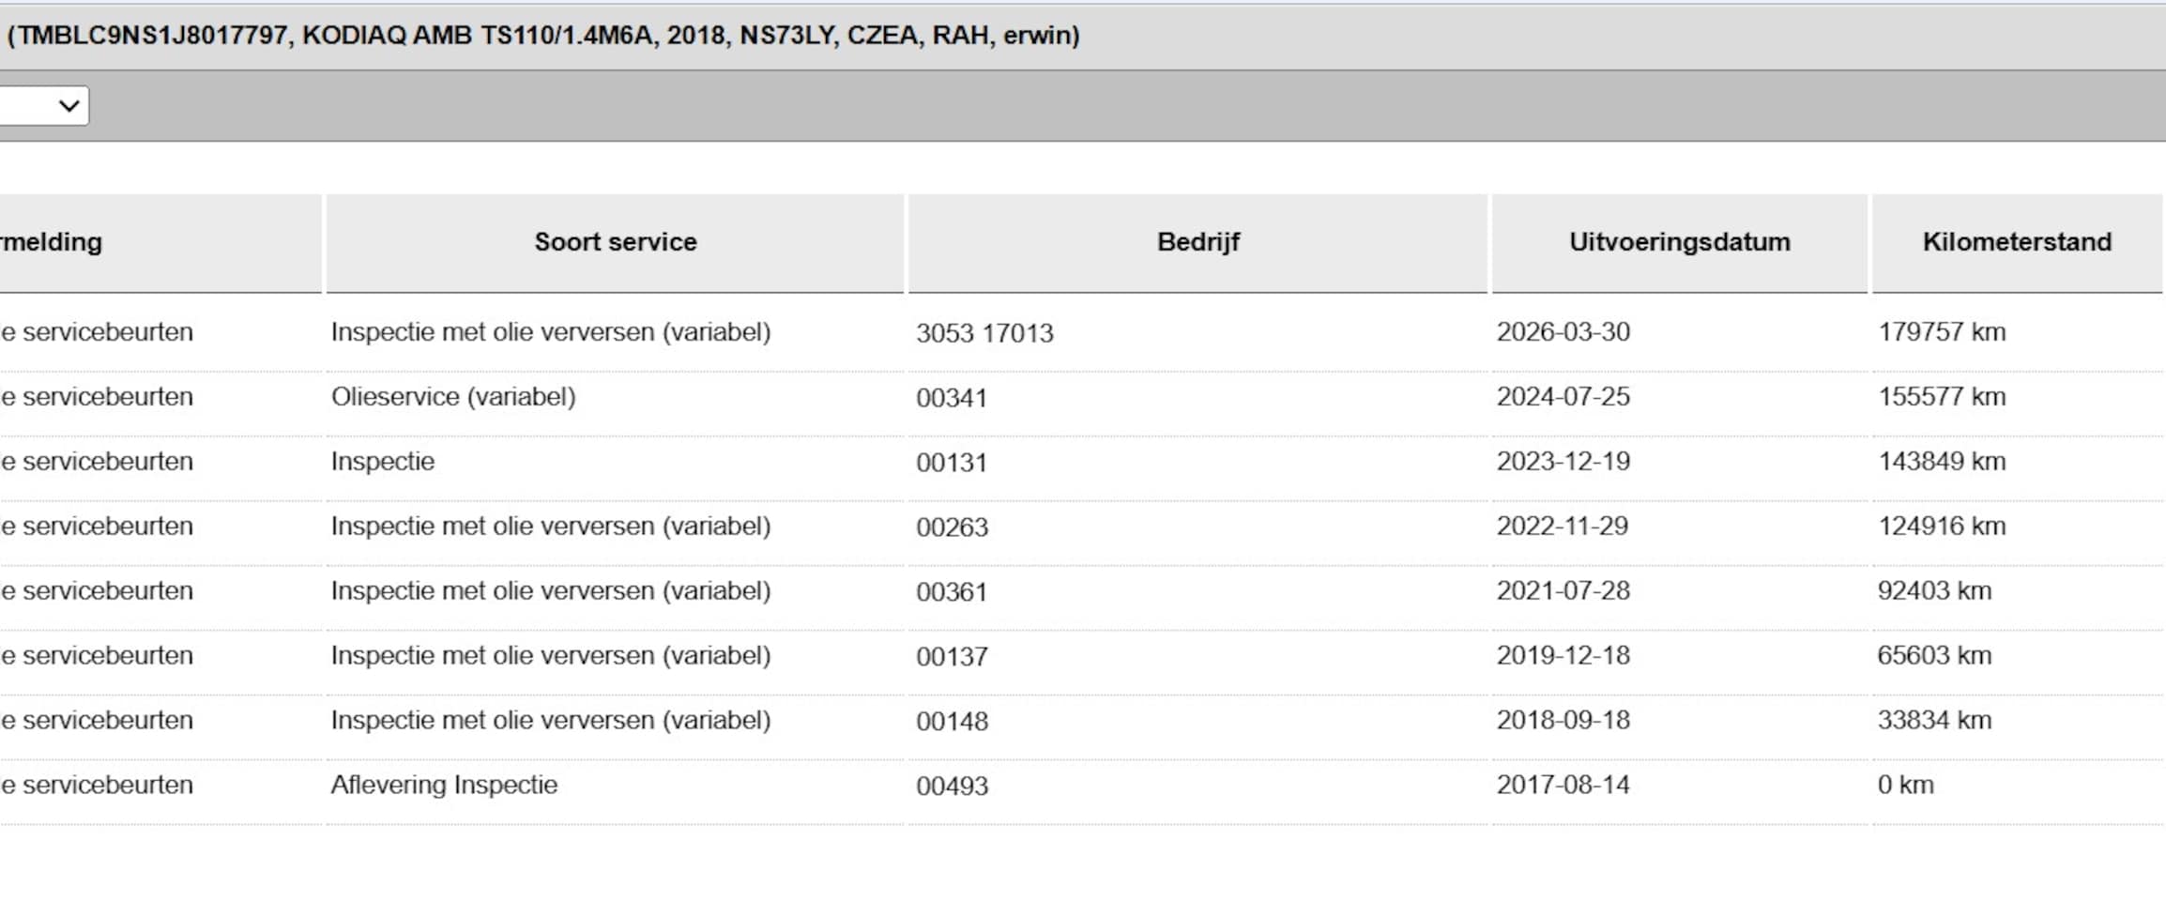
Task: Select the 2026-03-30 service row
Action: (1081, 332)
